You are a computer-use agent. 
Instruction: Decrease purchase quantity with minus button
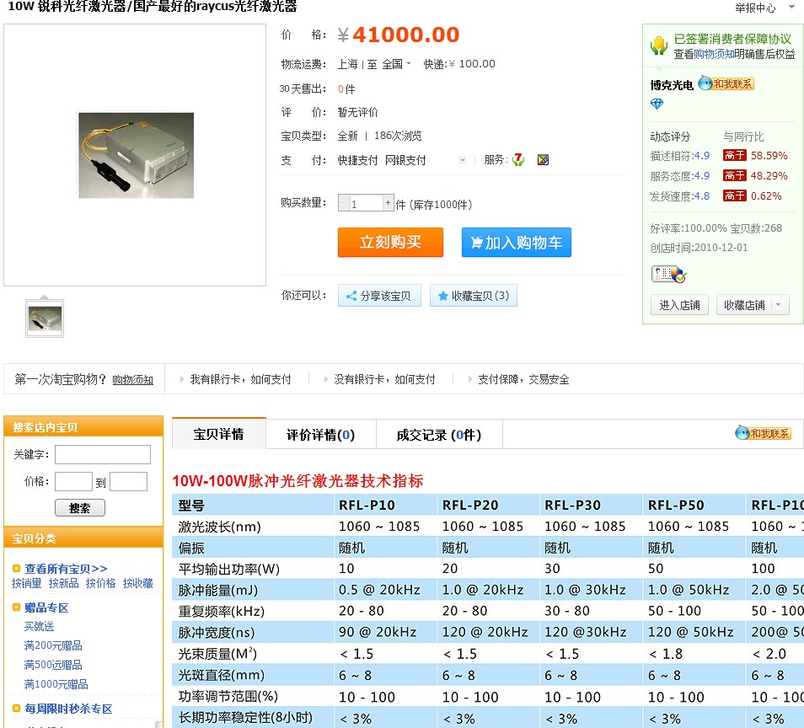tap(344, 203)
